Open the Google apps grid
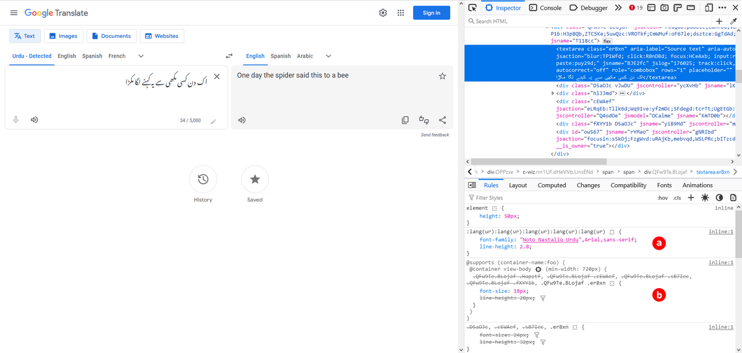The height and width of the screenshot is (353, 742). tap(401, 13)
